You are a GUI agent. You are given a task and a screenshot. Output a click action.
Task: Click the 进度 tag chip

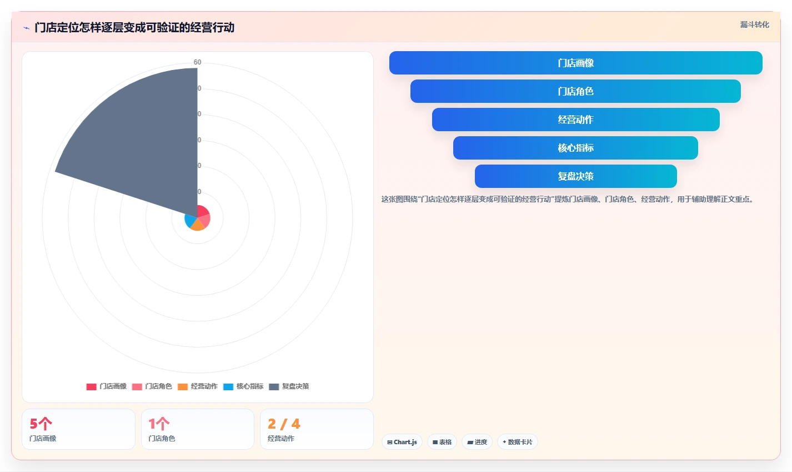coord(477,442)
